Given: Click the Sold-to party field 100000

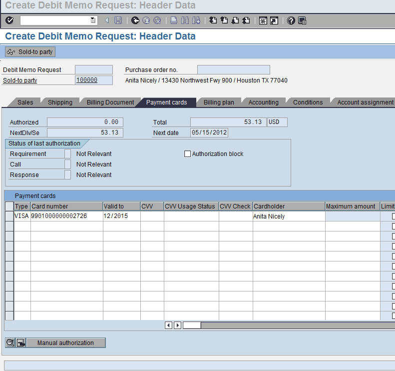Looking at the screenshot, I should (x=94, y=80).
